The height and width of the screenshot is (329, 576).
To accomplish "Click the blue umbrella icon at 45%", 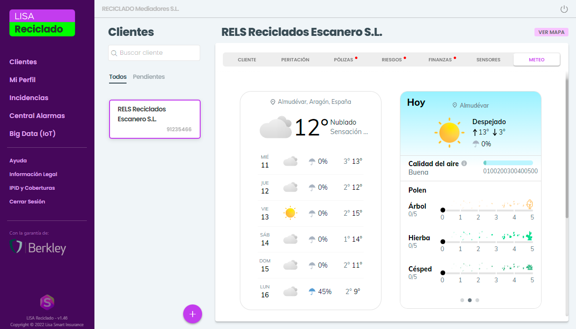I will (x=312, y=292).
